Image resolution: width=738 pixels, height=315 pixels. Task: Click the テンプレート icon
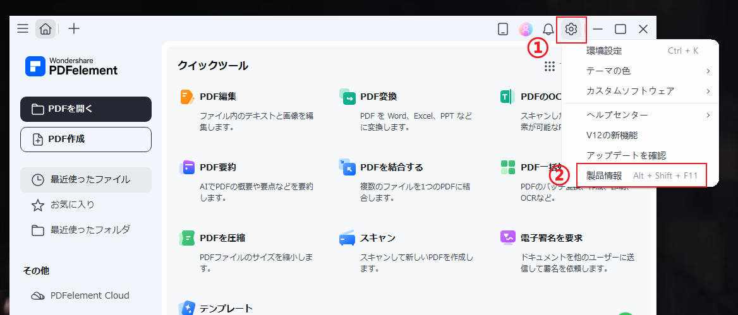click(x=187, y=309)
